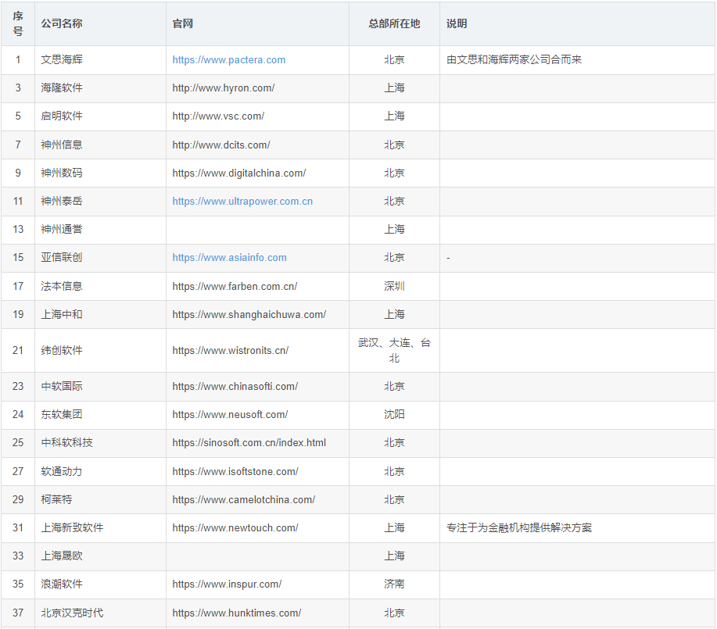Click company name 软通动力
The height and width of the screenshot is (629, 717).
tap(62, 472)
